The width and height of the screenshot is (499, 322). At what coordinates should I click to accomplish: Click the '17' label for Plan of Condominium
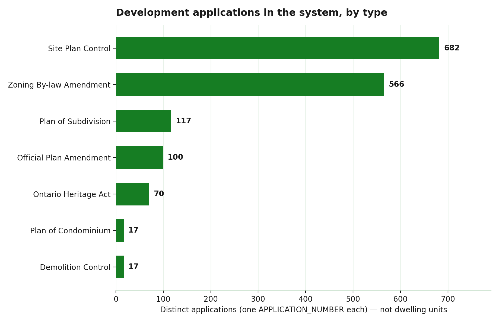tap(133, 230)
